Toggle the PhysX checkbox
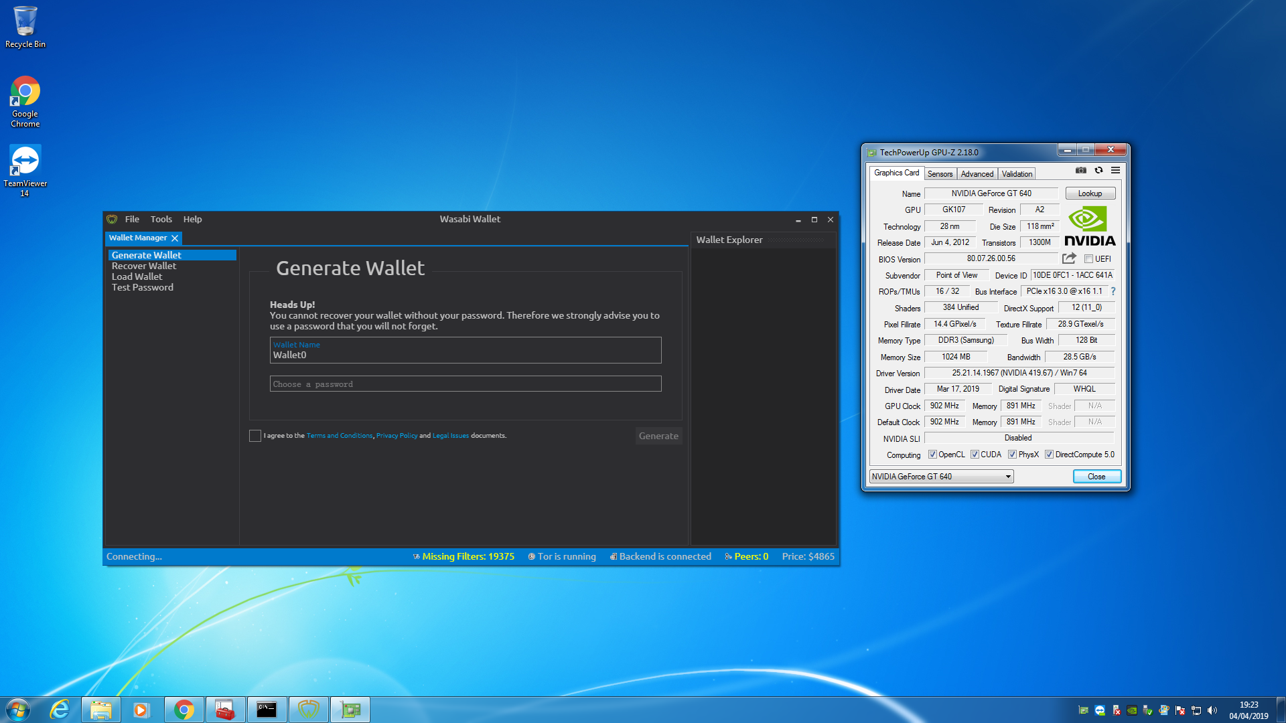This screenshot has height=723, width=1286. [1012, 455]
